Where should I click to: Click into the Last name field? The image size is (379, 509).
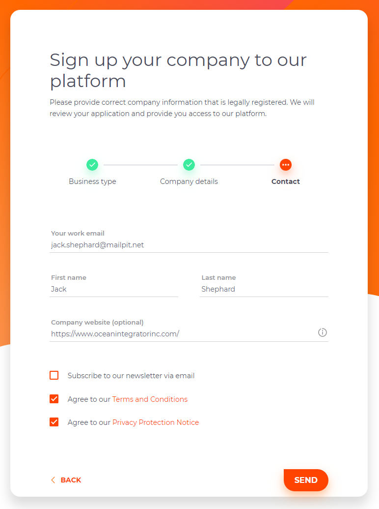coord(264,289)
